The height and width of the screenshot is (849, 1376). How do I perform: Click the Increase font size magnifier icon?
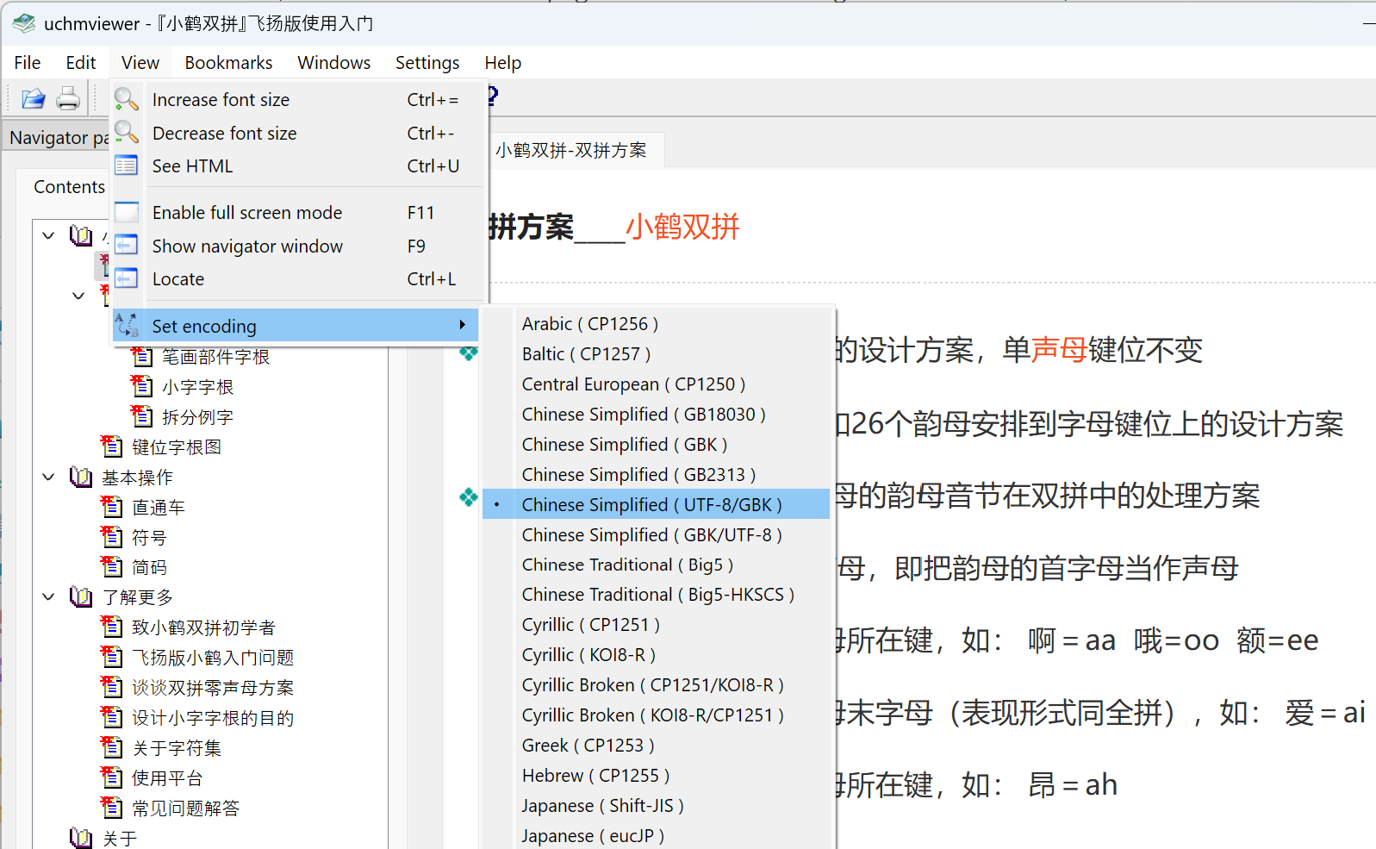click(127, 100)
